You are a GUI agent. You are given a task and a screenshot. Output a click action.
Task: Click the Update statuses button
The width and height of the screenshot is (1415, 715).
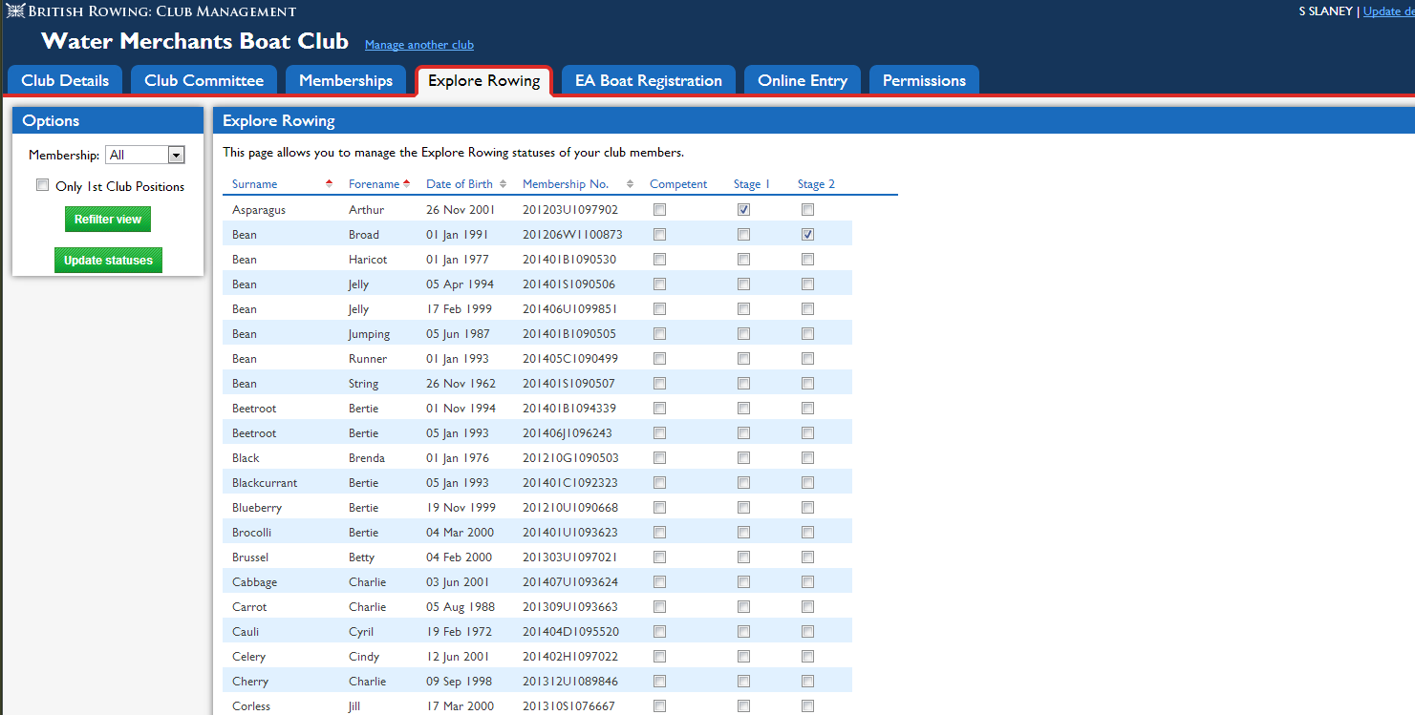[x=108, y=260]
